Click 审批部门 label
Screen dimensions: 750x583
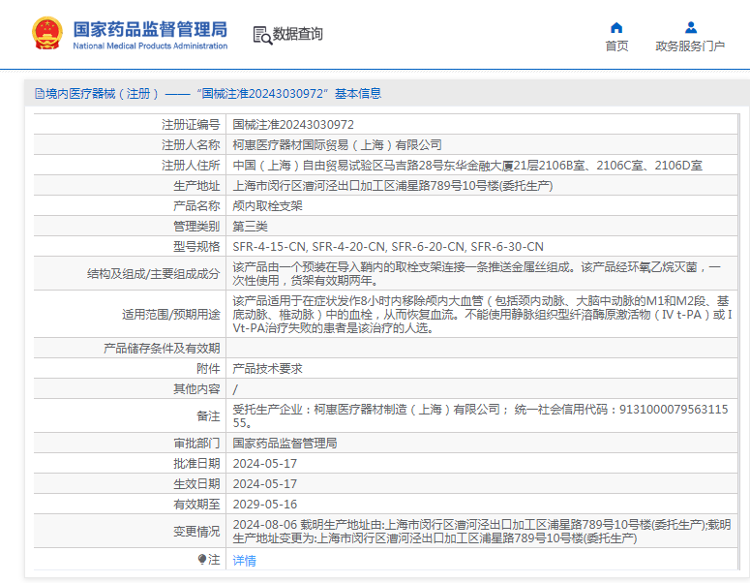[196, 444]
